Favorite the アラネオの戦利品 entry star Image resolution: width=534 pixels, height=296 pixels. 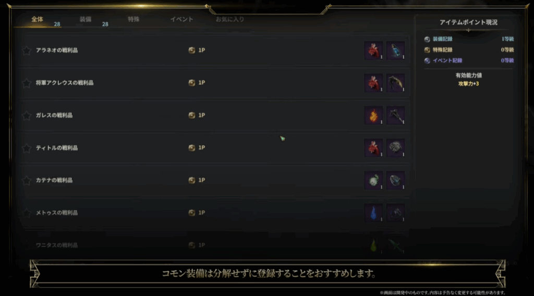(27, 51)
